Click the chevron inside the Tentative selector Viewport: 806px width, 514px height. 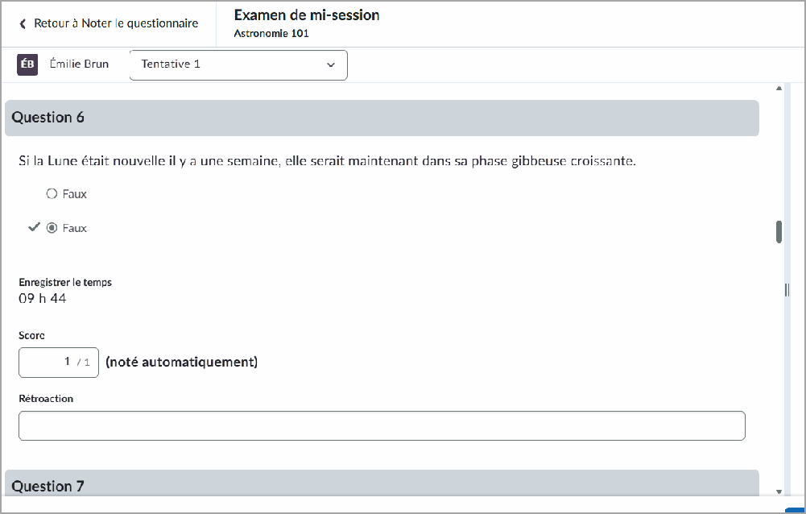[331, 64]
